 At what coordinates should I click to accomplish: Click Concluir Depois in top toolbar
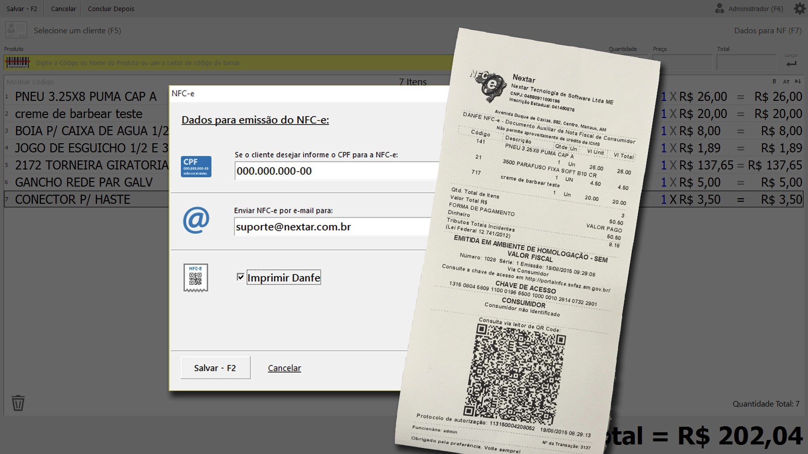tap(111, 9)
